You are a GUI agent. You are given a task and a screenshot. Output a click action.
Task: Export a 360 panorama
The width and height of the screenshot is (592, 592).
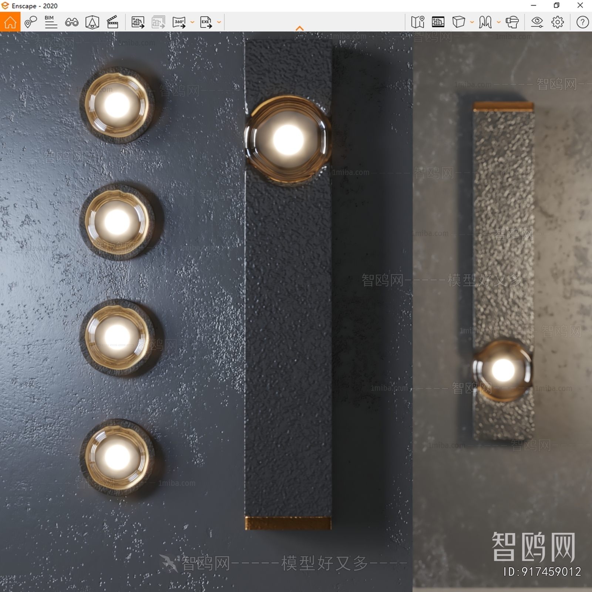(x=179, y=22)
